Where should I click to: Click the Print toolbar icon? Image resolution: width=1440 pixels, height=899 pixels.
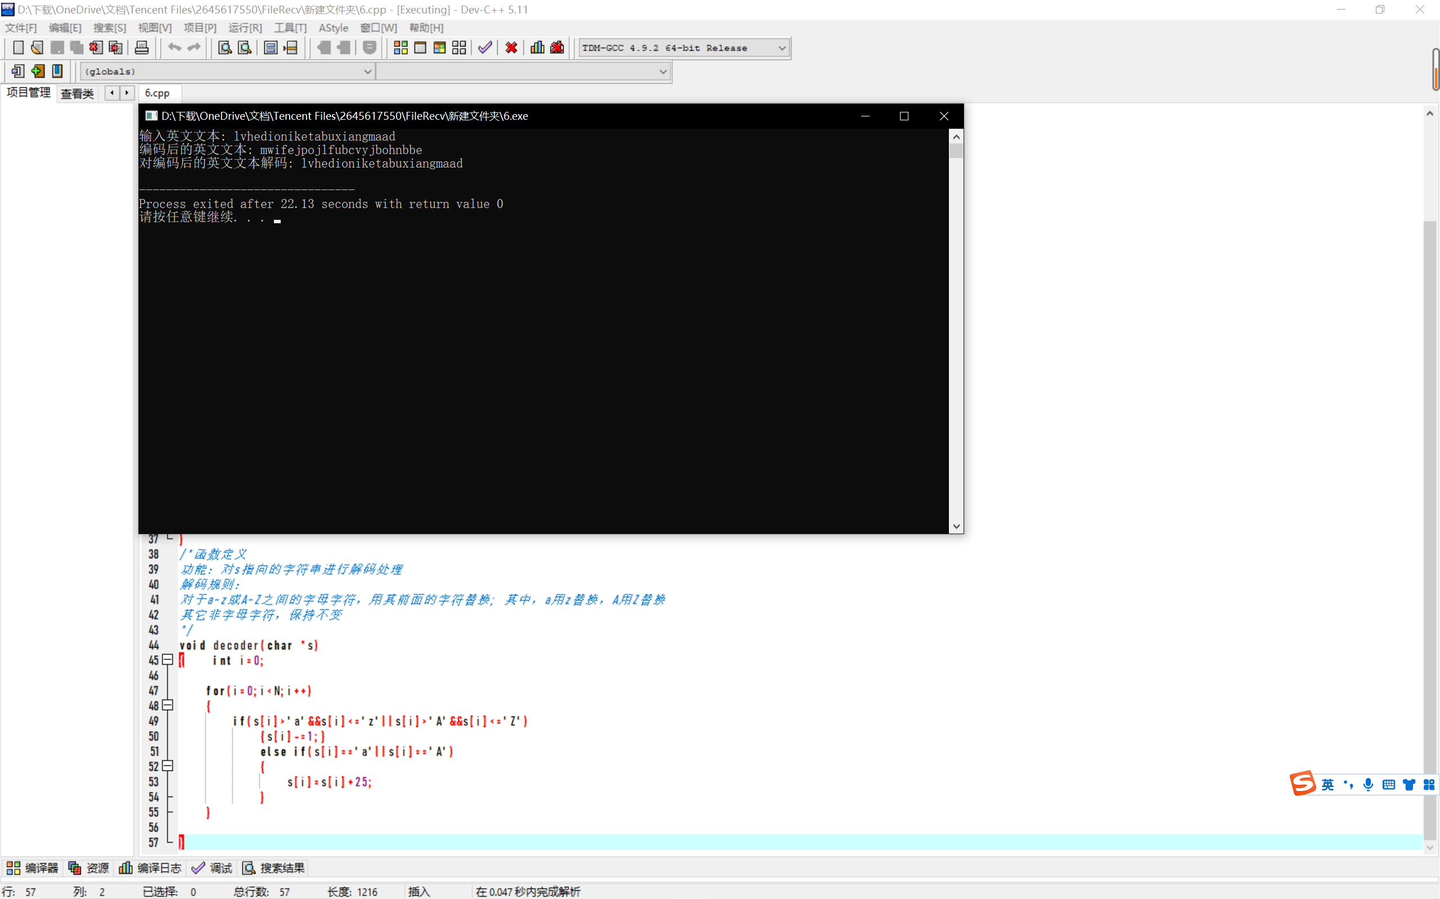click(x=142, y=48)
